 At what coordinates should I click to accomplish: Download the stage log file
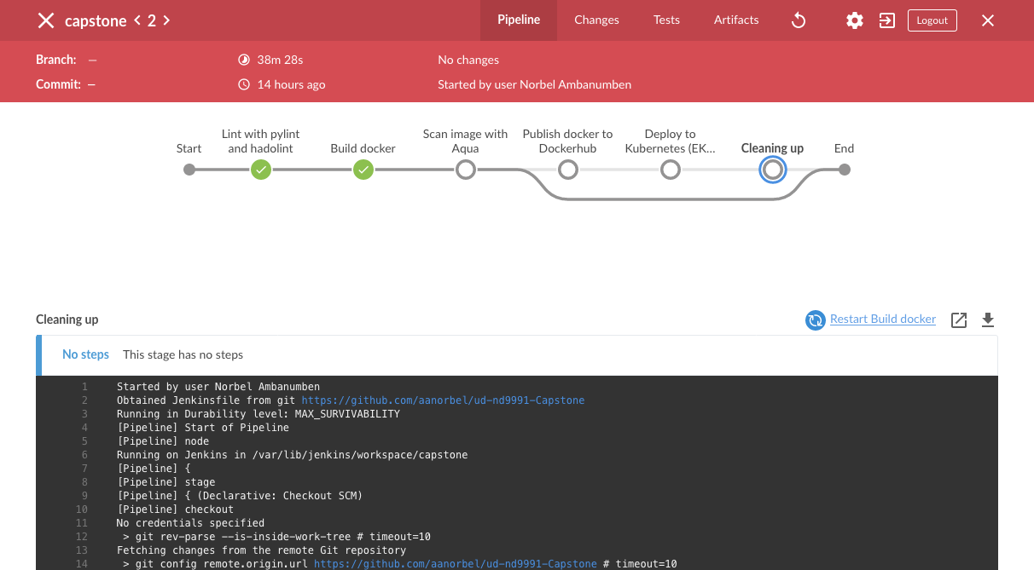(x=988, y=320)
